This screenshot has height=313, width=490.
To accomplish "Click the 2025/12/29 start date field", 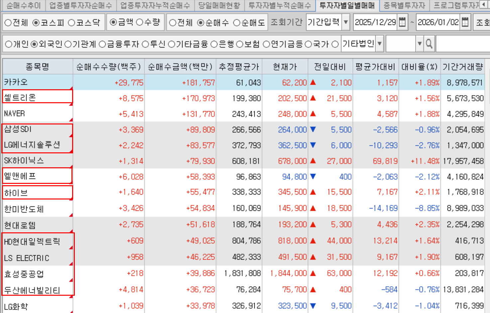I will (375, 22).
